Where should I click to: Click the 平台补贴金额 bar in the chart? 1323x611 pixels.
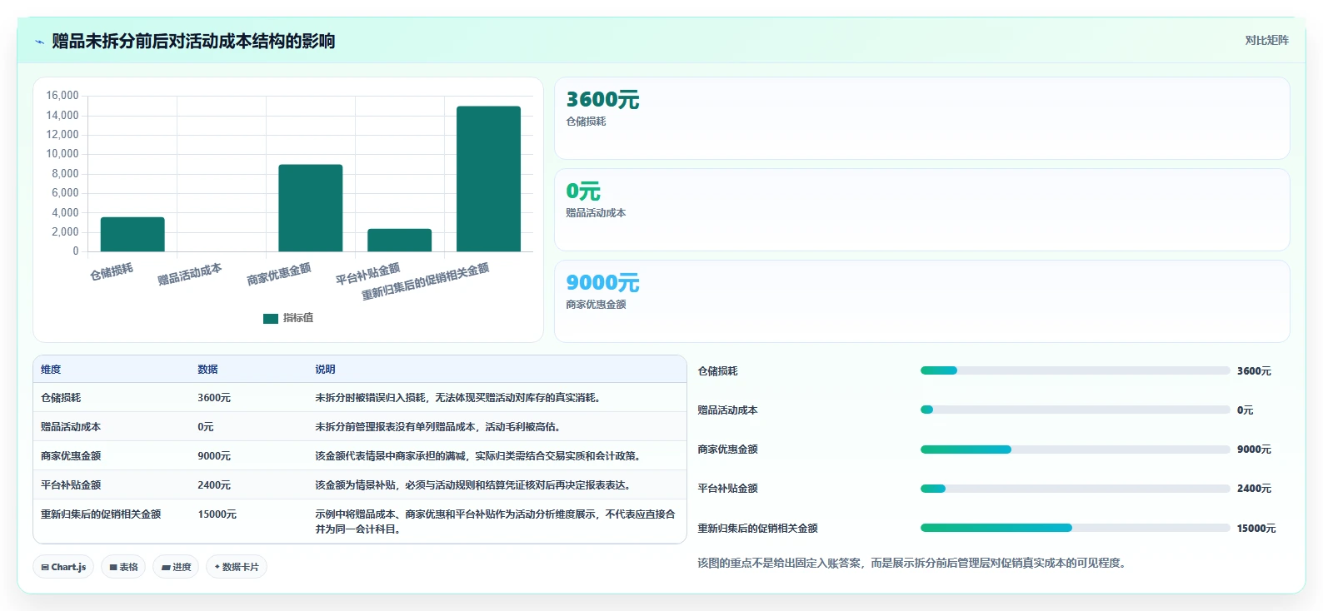click(x=399, y=240)
